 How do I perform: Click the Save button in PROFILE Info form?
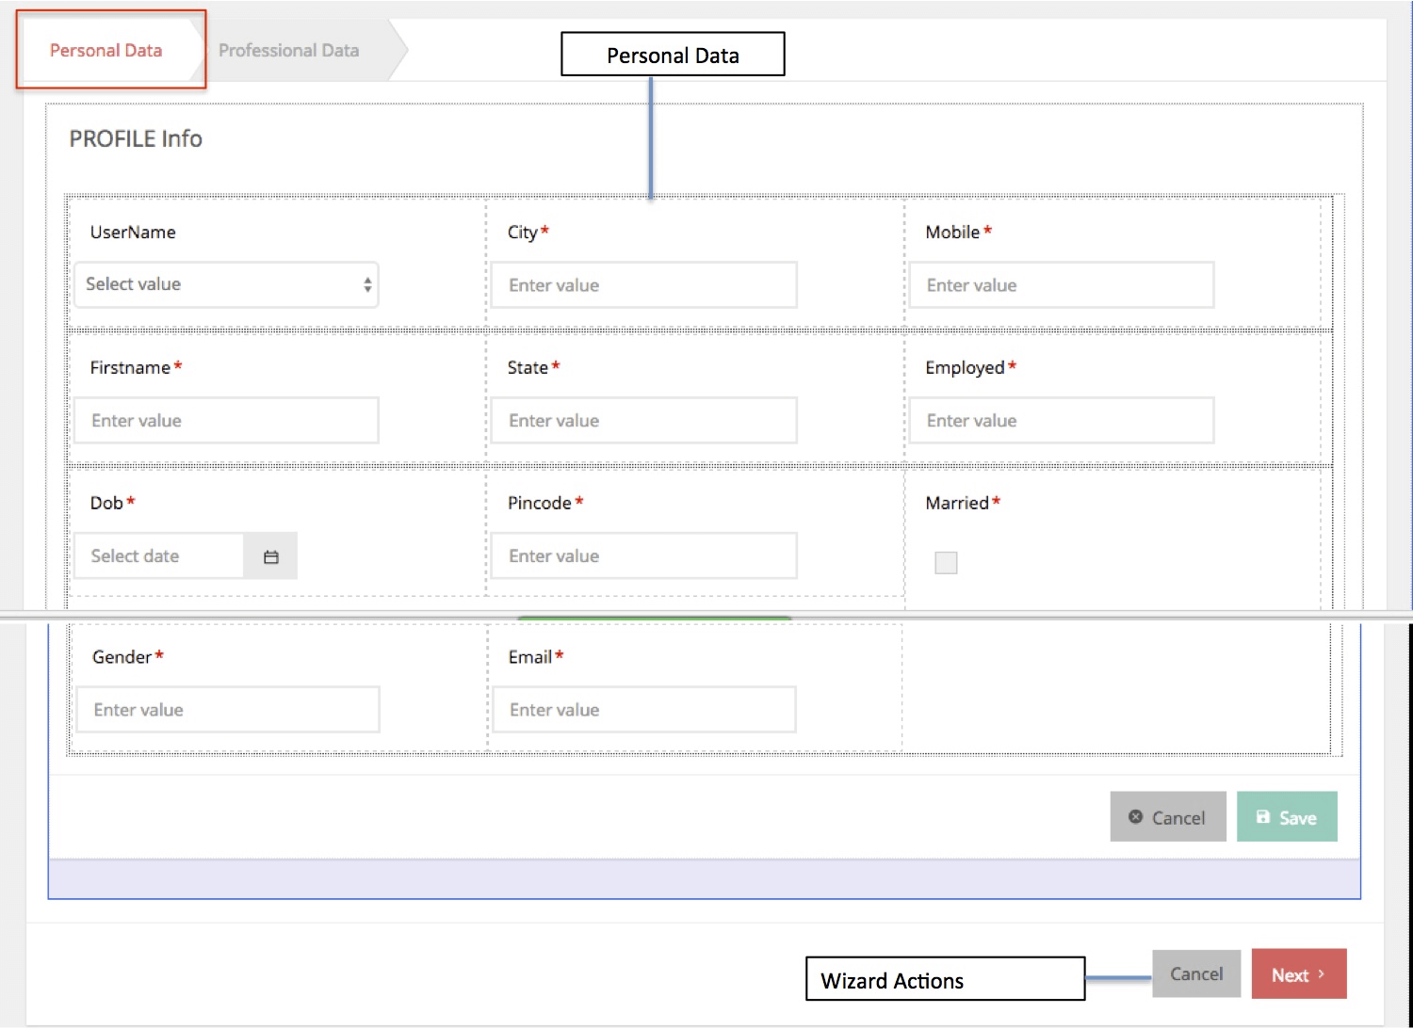pyautogui.click(x=1287, y=817)
